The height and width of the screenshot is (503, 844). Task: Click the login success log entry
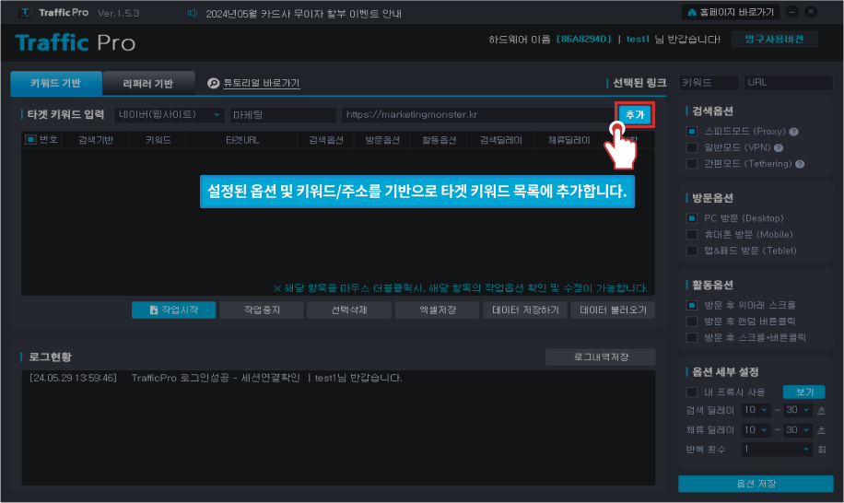pyautogui.click(x=216, y=379)
